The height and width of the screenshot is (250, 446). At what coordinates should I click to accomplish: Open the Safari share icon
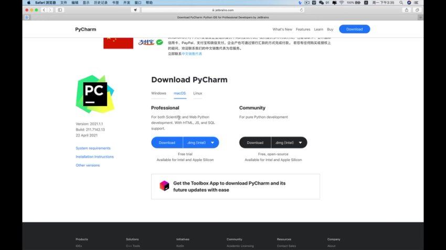[407, 10]
